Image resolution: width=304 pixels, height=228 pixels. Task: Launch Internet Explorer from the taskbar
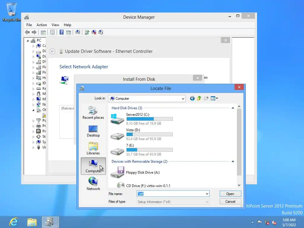(14, 222)
